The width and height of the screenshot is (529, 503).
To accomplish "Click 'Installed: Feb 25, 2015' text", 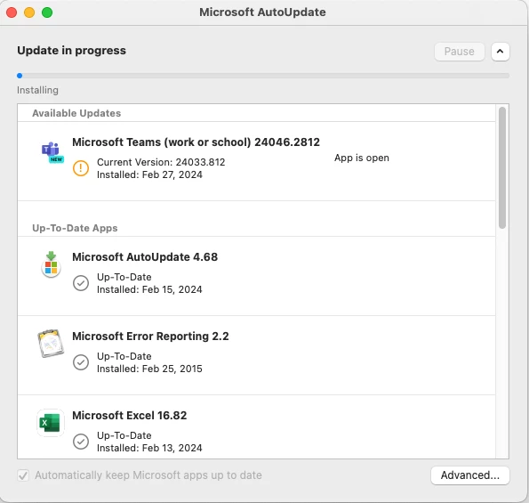I will click(x=149, y=369).
